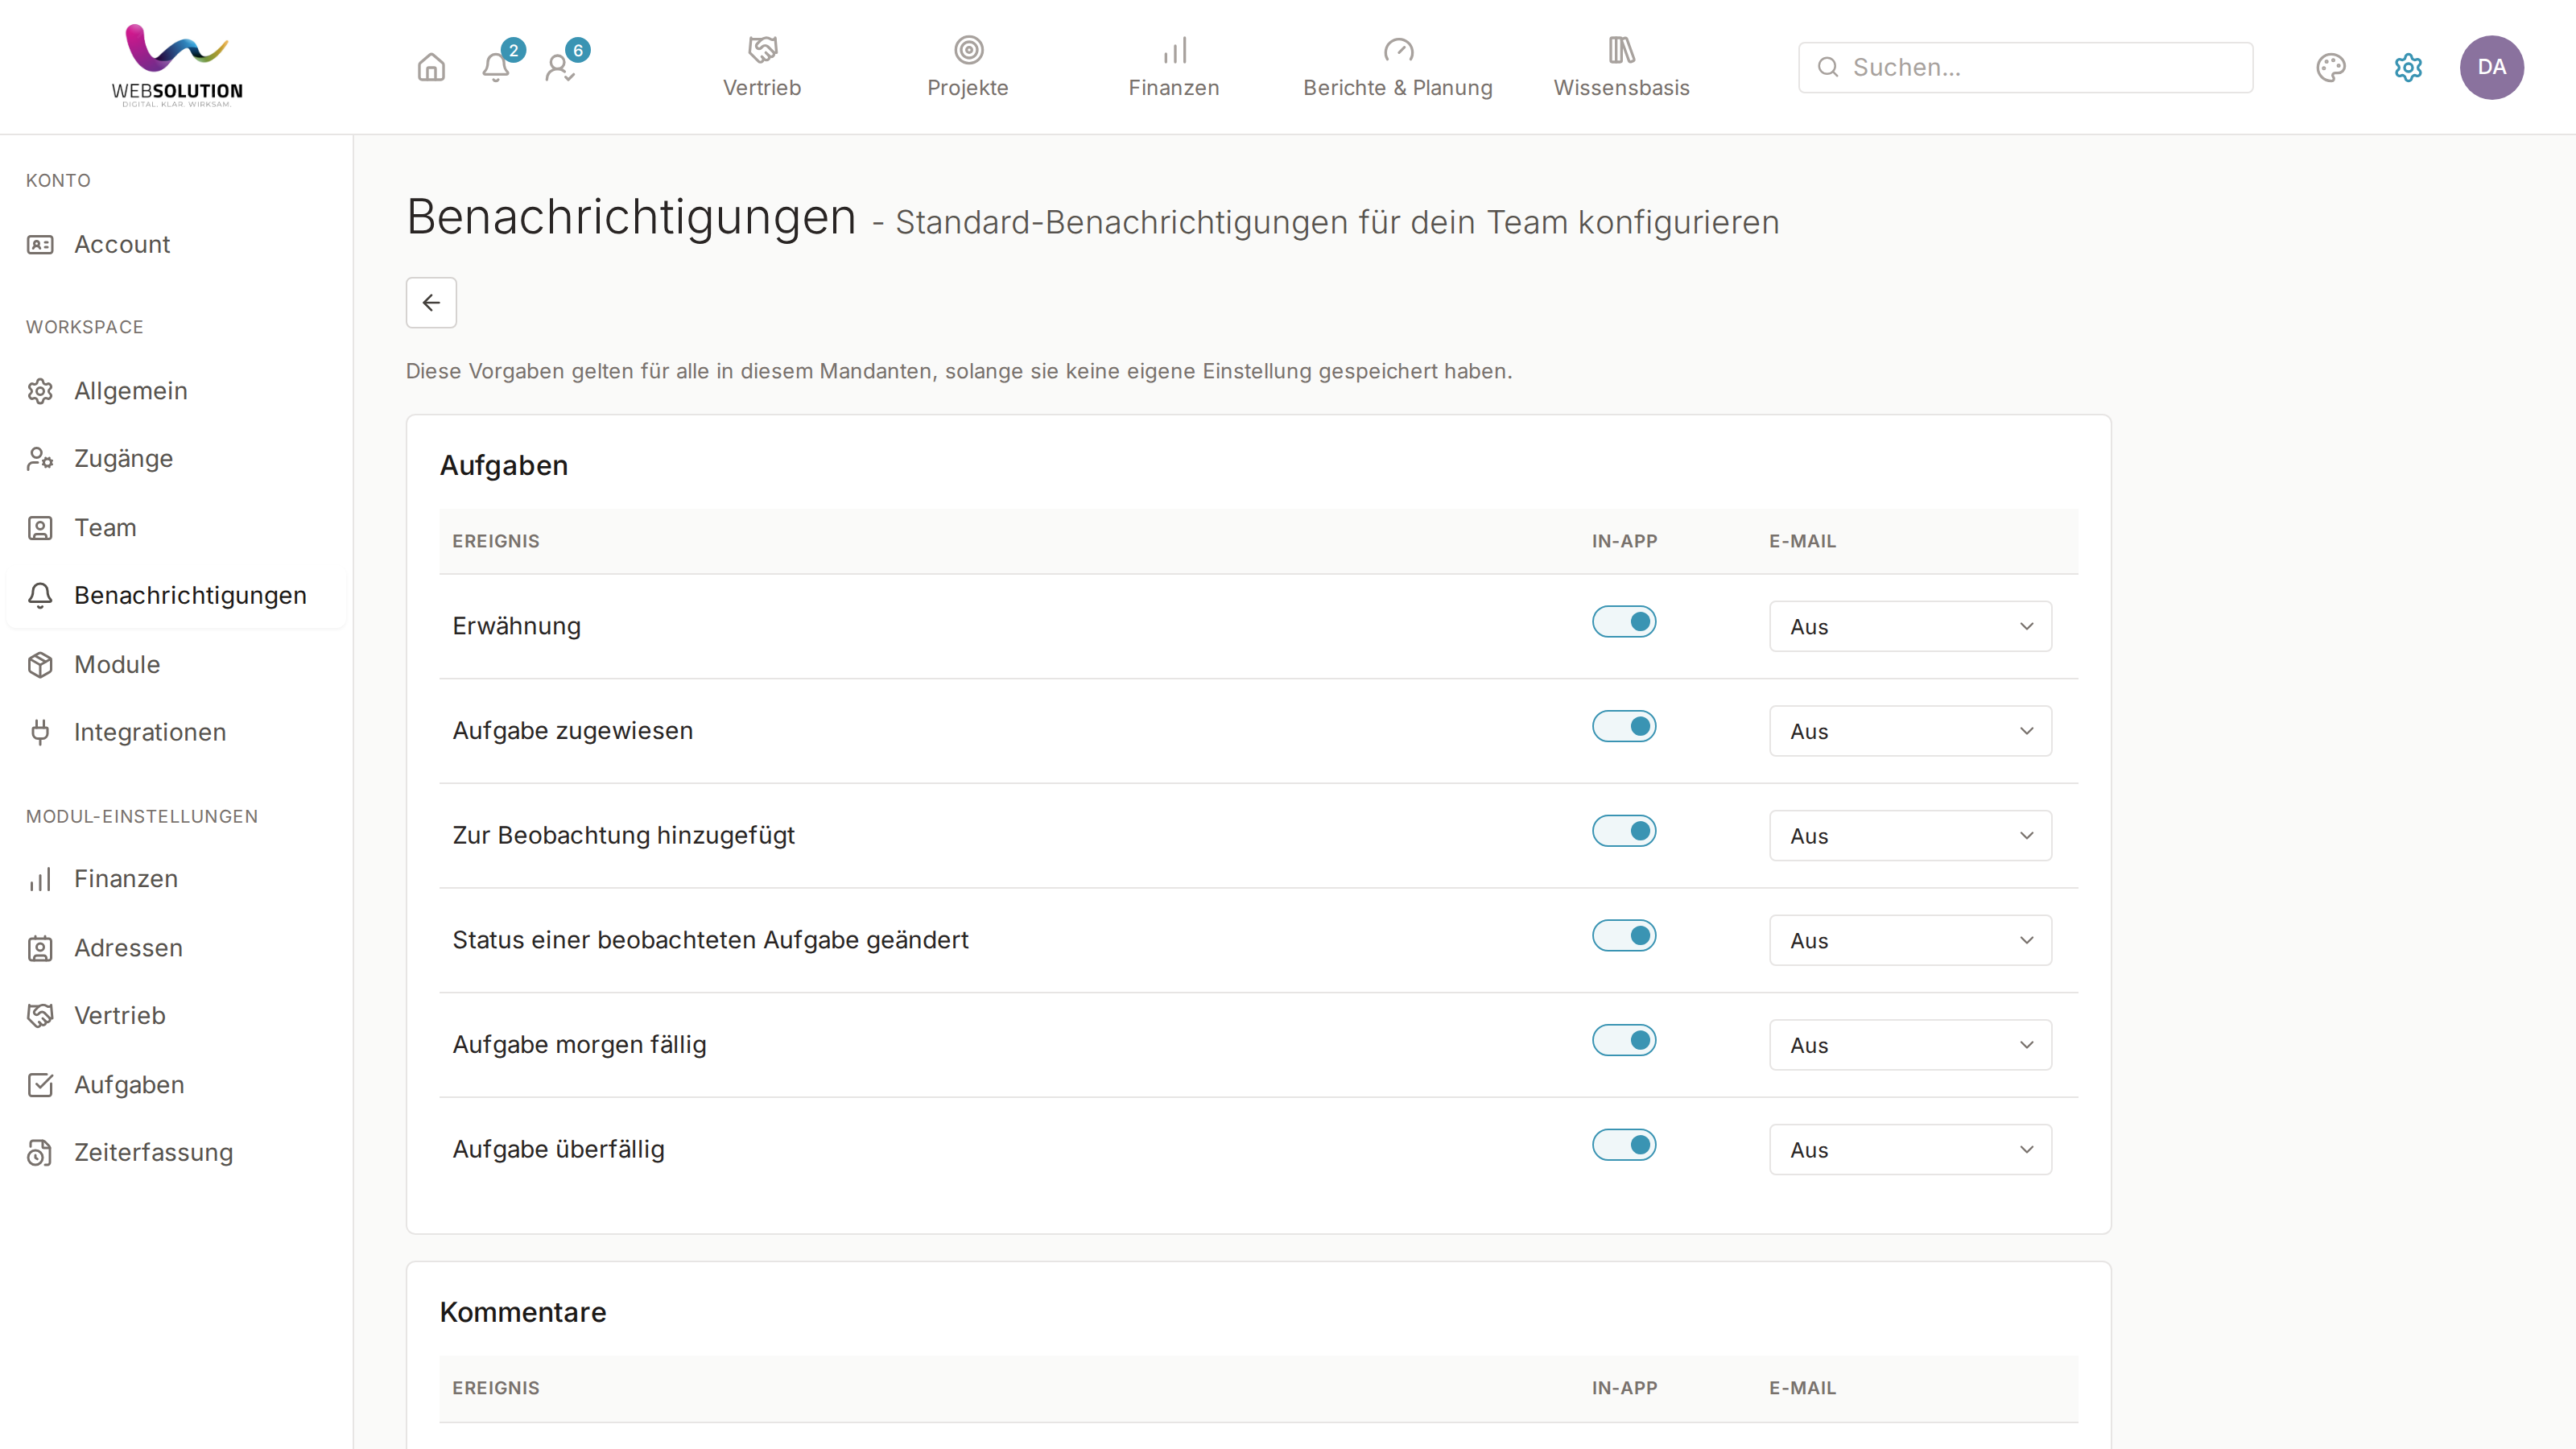Image resolution: width=2576 pixels, height=1449 pixels.
Task: Select Benachrichtigungen label in the sidebar
Action: [190, 596]
